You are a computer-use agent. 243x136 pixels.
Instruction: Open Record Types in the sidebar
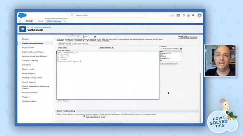coord(28,74)
